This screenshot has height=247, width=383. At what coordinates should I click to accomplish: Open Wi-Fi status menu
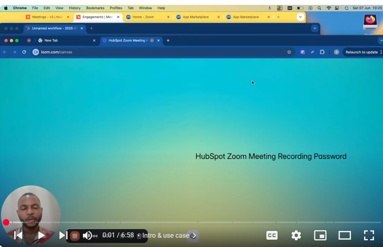(329, 8)
